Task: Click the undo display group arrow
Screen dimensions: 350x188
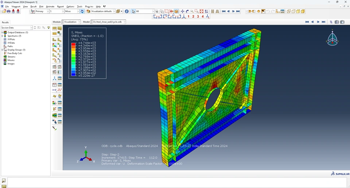Action: point(268,11)
